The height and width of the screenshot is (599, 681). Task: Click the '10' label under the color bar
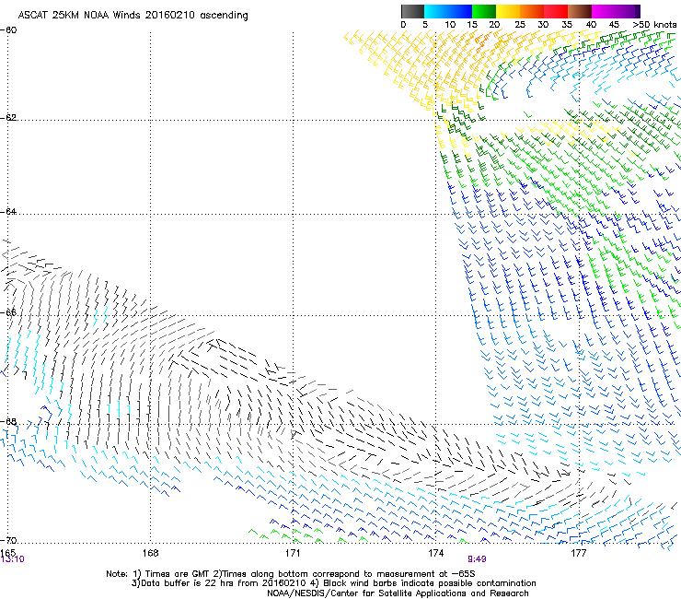(x=450, y=25)
